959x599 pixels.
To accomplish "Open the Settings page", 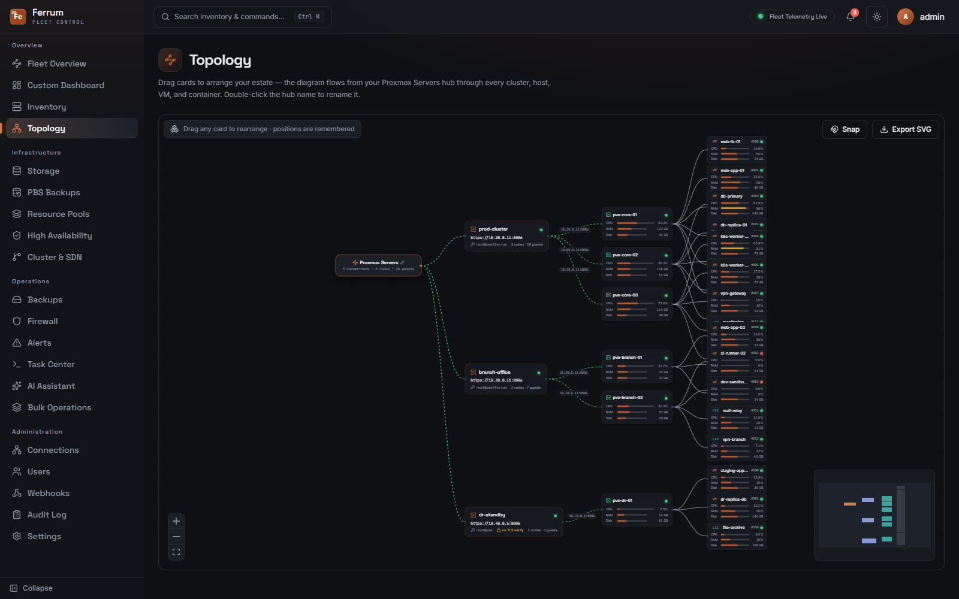I will tap(72, 536).
